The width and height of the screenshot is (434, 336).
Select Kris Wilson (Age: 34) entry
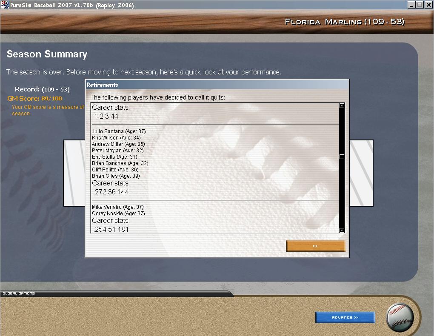click(x=116, y=137)
